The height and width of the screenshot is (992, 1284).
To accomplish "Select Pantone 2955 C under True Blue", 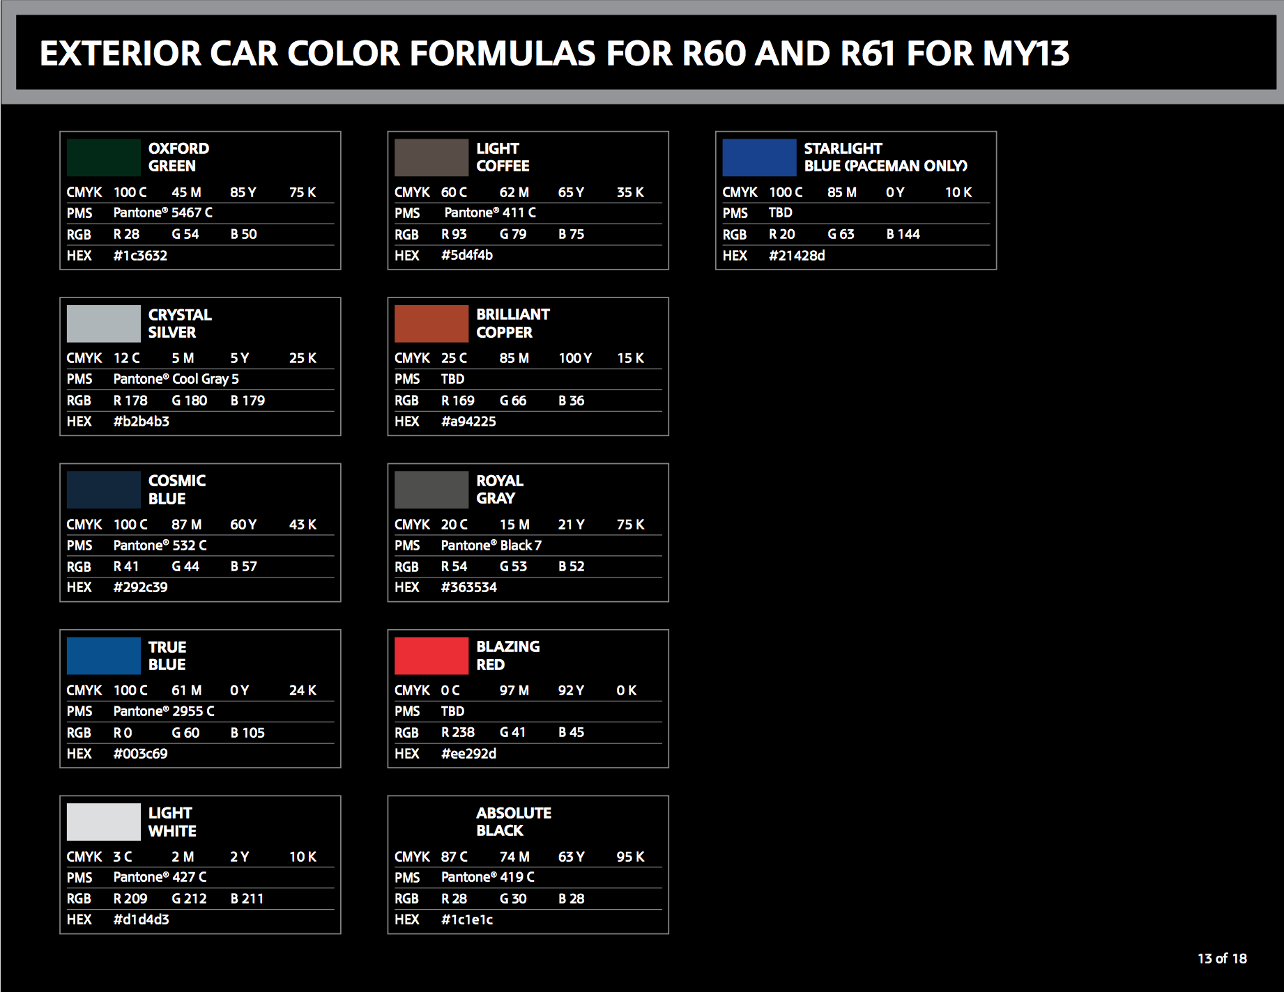I will click(x=164, y=711).
